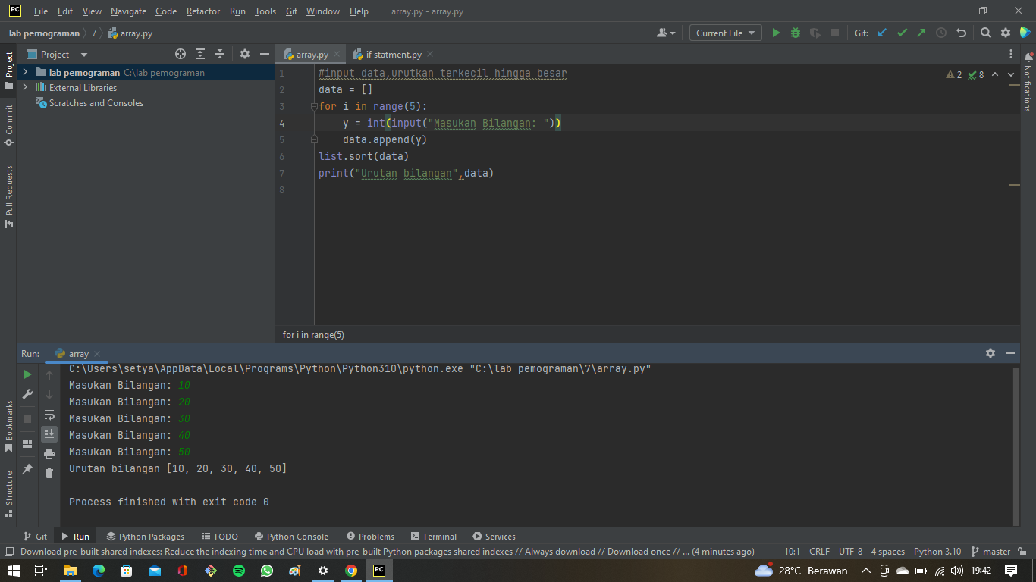Open Project view selector dropdown

coord(58,54)
